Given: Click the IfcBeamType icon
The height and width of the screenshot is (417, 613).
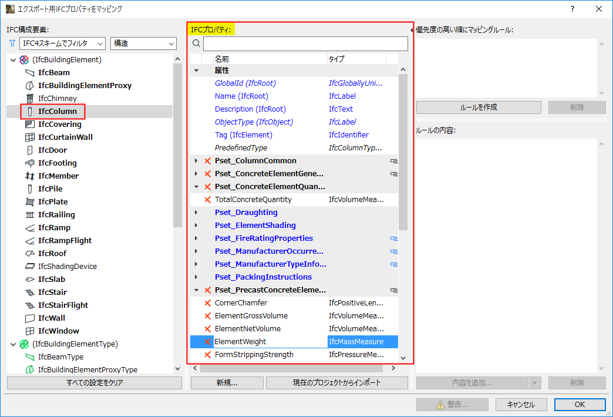Looking at the screenshot, I should 30,357.
